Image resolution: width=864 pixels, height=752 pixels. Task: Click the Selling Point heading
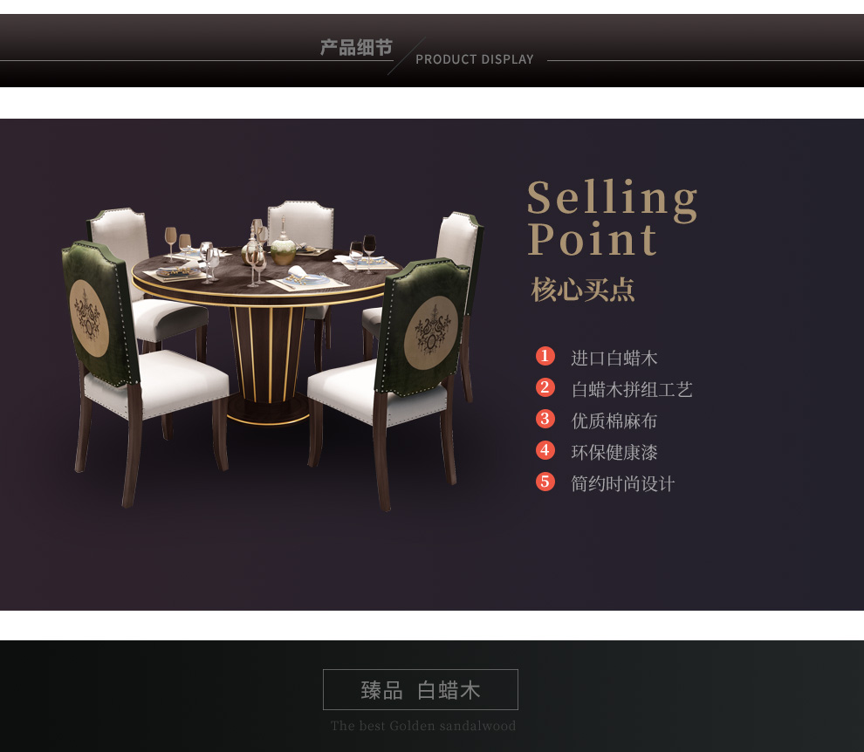[x=612, y=217]
